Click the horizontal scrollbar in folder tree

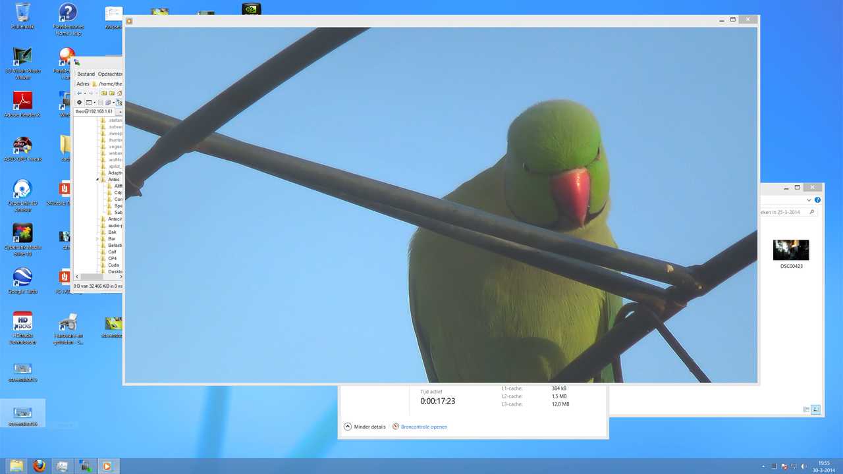(x=99, y=277)
